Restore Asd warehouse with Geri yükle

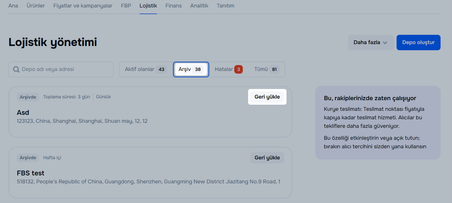click(x=267, y=97)
